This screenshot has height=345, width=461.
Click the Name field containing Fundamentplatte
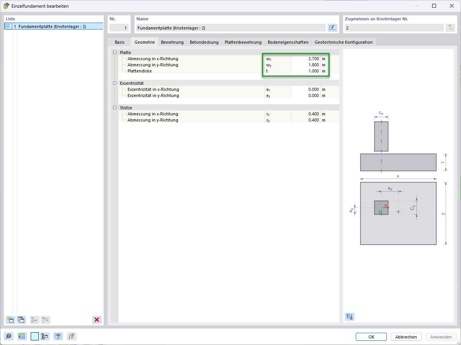click(230, 28)
